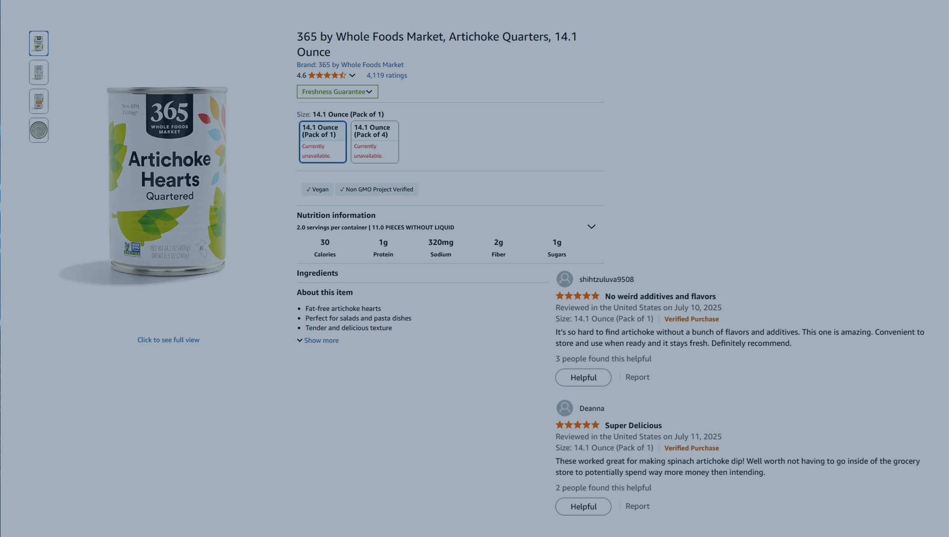This screenshot has height=537, width=949.
Task: Expand the Nutrition information chevron
Action: 591,226
